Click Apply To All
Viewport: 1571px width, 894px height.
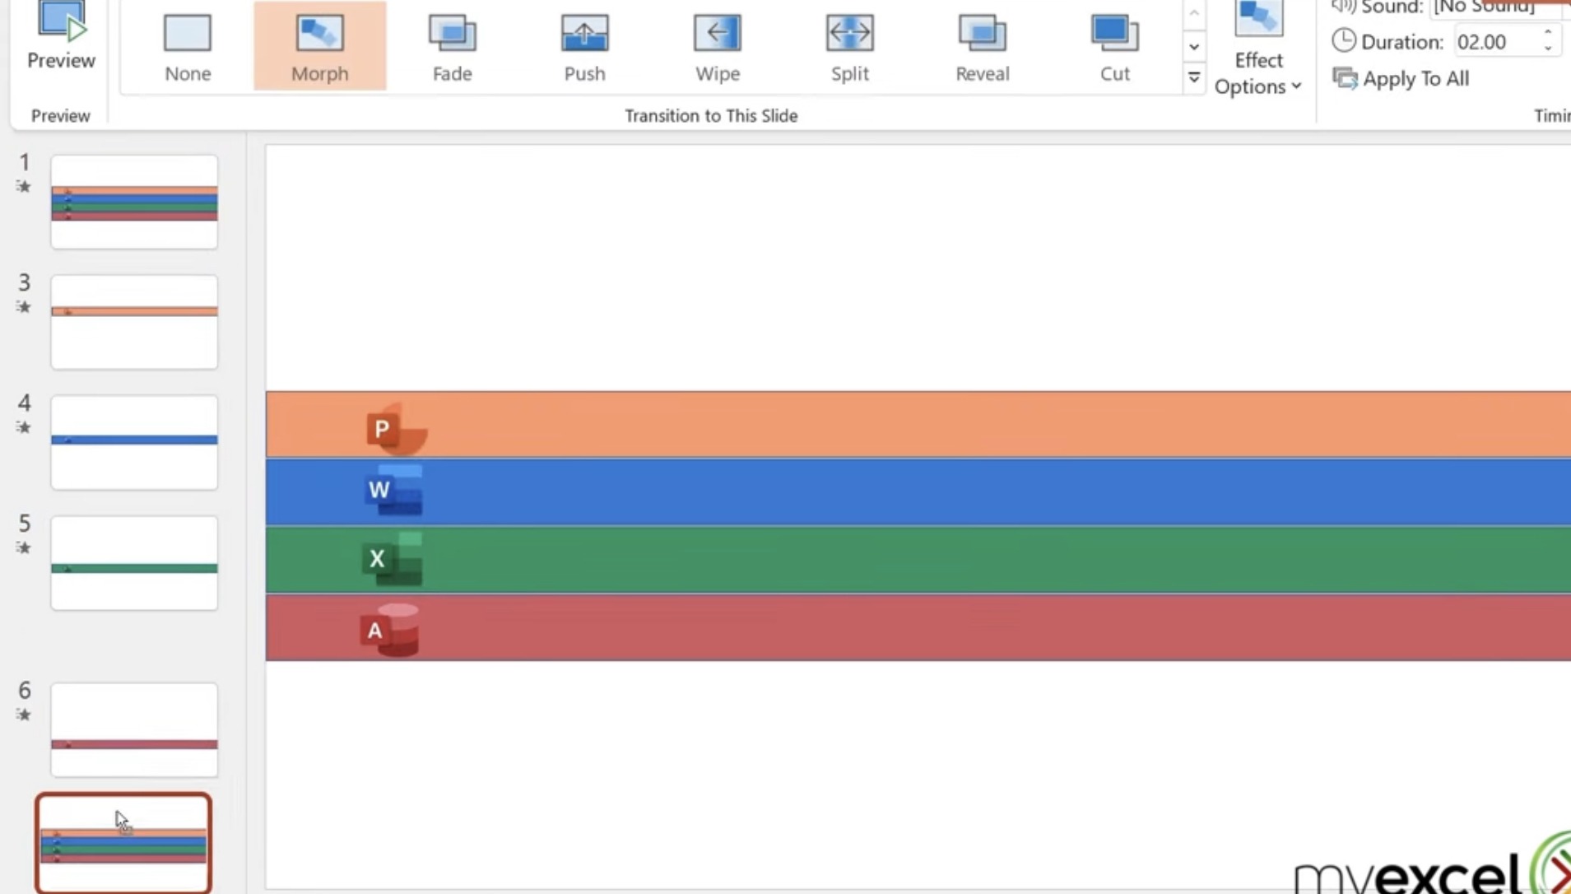(x=1401, y=79)
